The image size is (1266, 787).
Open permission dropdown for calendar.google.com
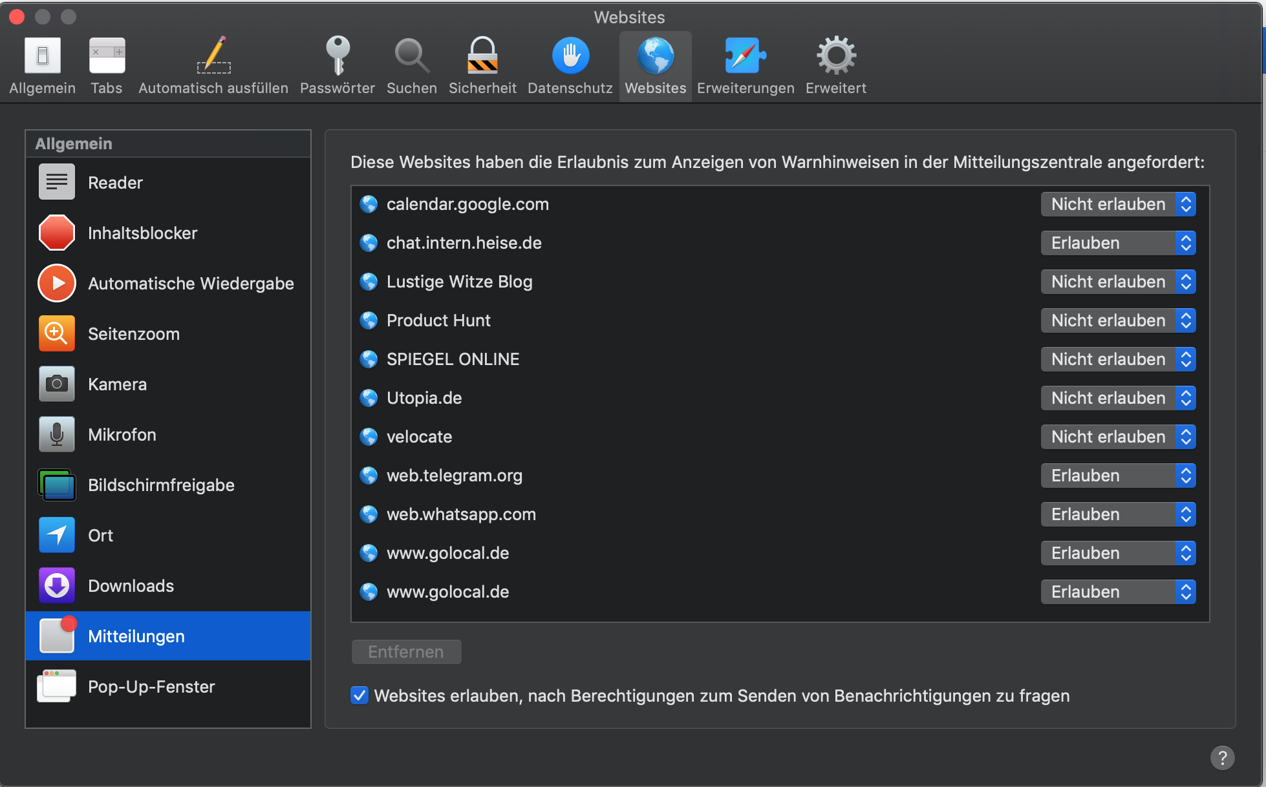click(x=1118, y=204)
